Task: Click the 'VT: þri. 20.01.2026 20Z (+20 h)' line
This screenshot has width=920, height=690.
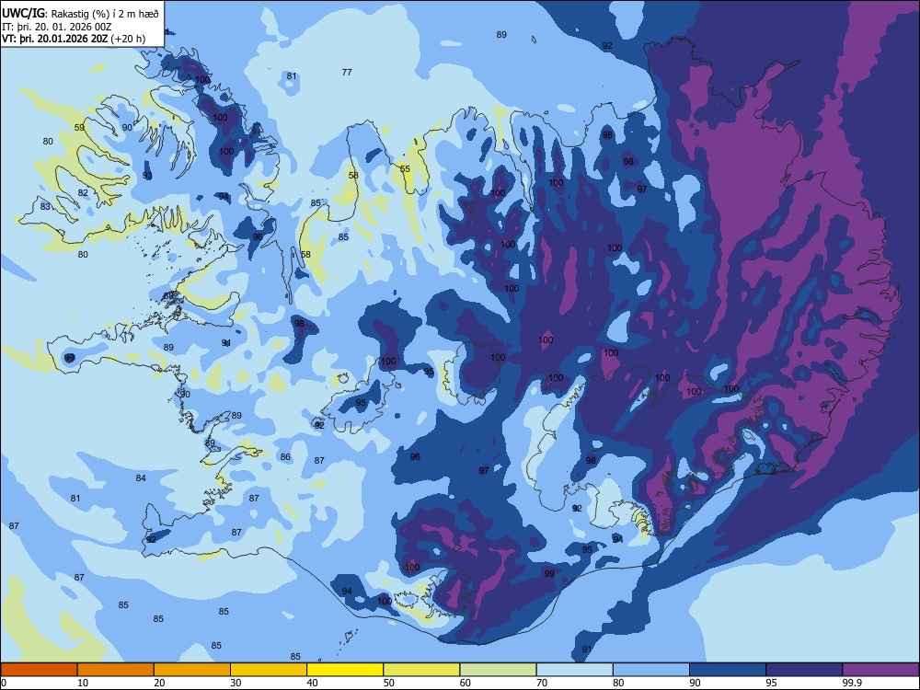Action: tap(74, 39)
